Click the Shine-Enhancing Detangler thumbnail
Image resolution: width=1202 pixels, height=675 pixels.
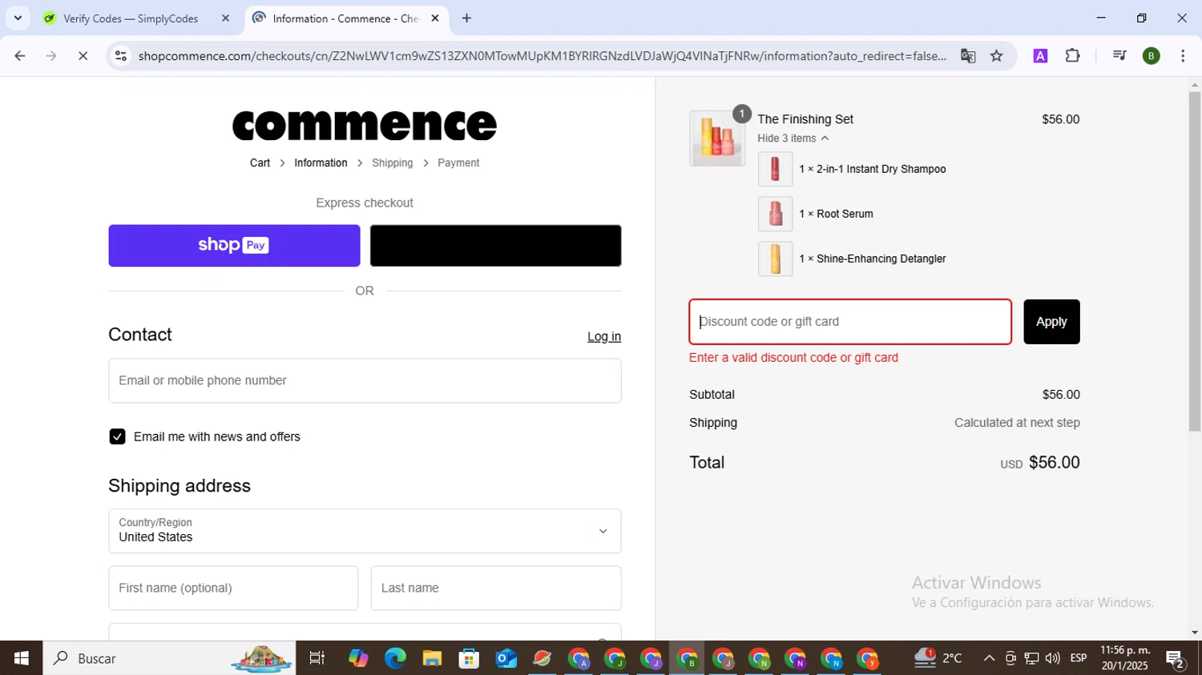775,259
